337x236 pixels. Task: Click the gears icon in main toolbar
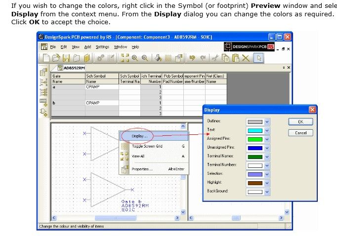point(100,58)
